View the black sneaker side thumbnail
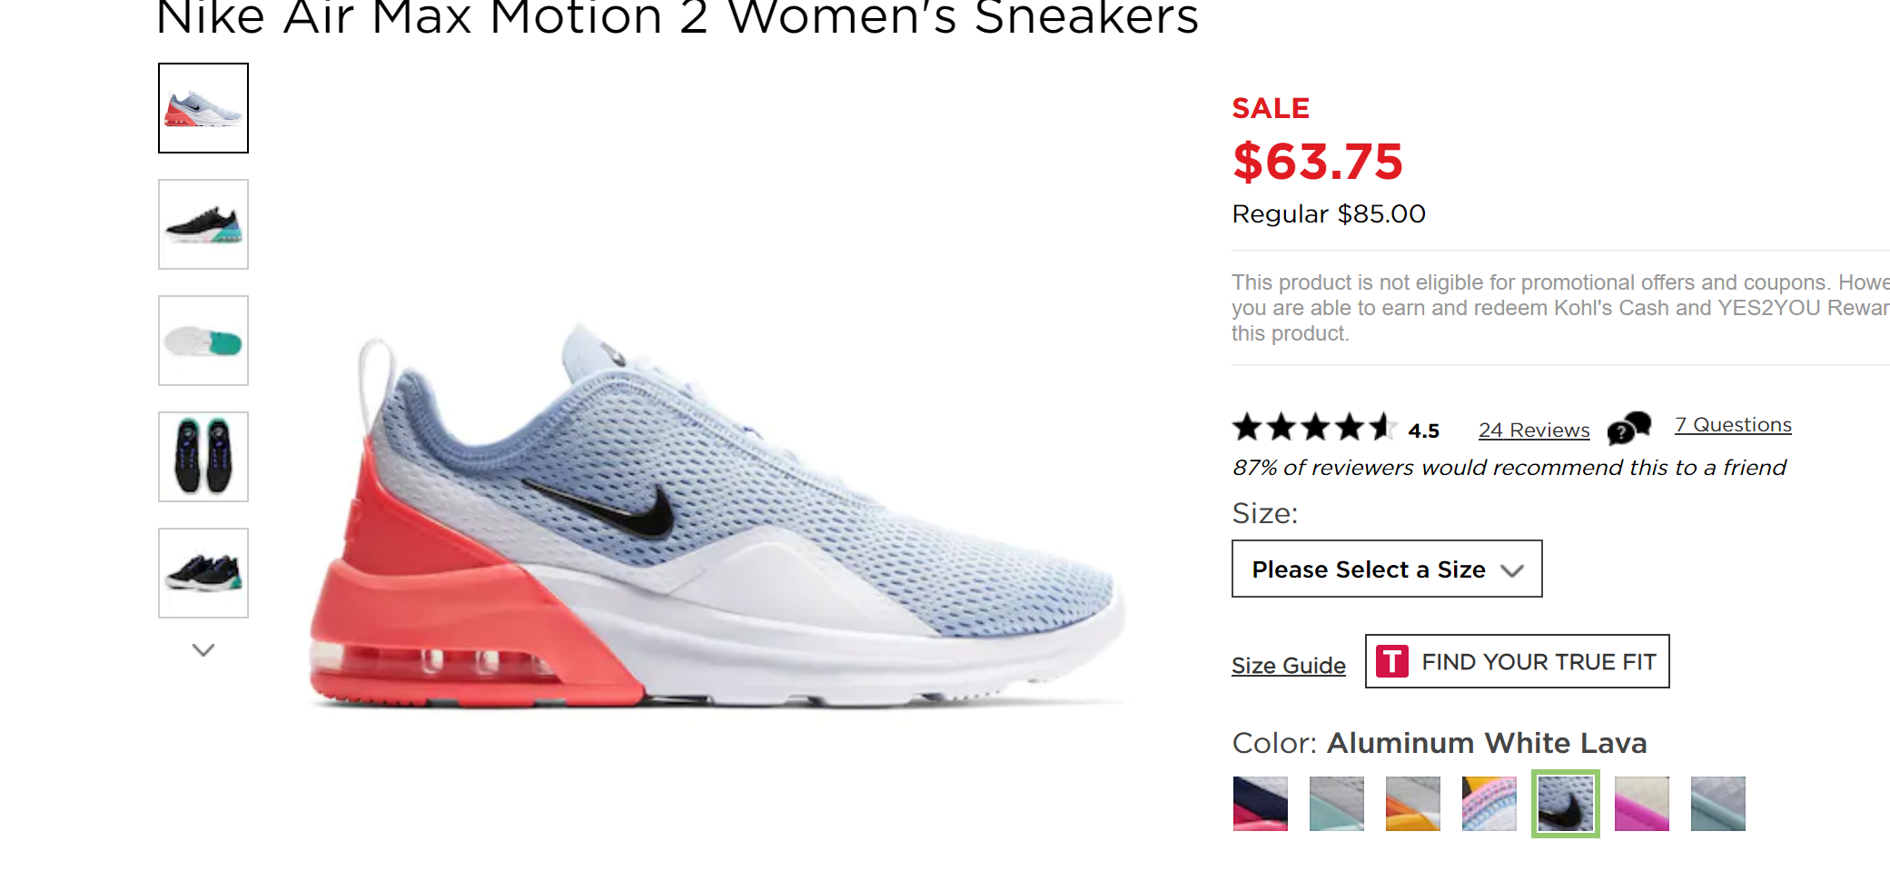 point(203,224)
